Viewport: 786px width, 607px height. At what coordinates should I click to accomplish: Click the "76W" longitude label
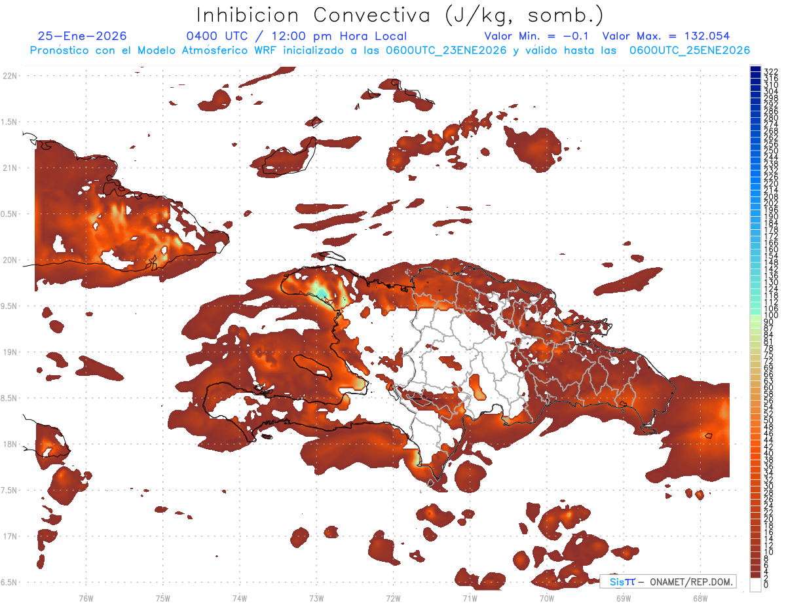click(x=86, y=598)
